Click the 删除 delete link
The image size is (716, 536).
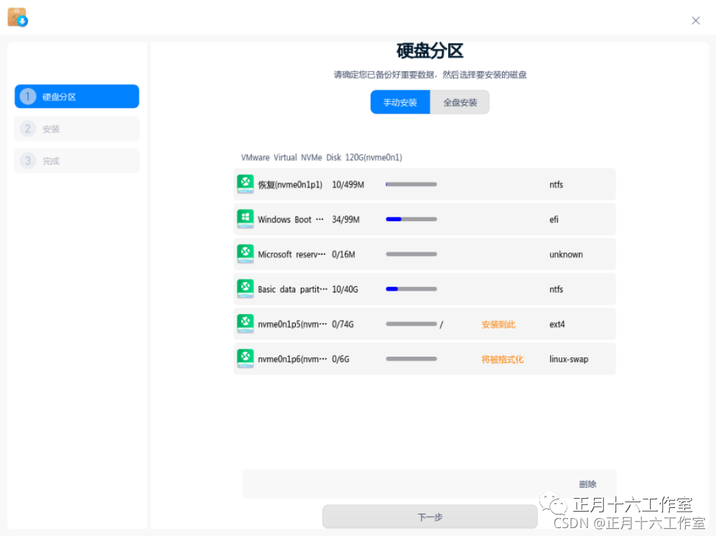(588, 484)
